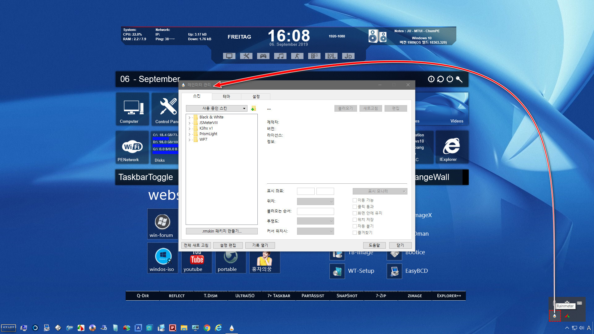594x334 pixels.
Task: Click the 불러오는 순서 input field
Action: [315, 211]
